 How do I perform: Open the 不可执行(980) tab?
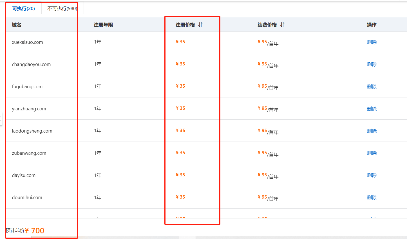click(62, 8)
